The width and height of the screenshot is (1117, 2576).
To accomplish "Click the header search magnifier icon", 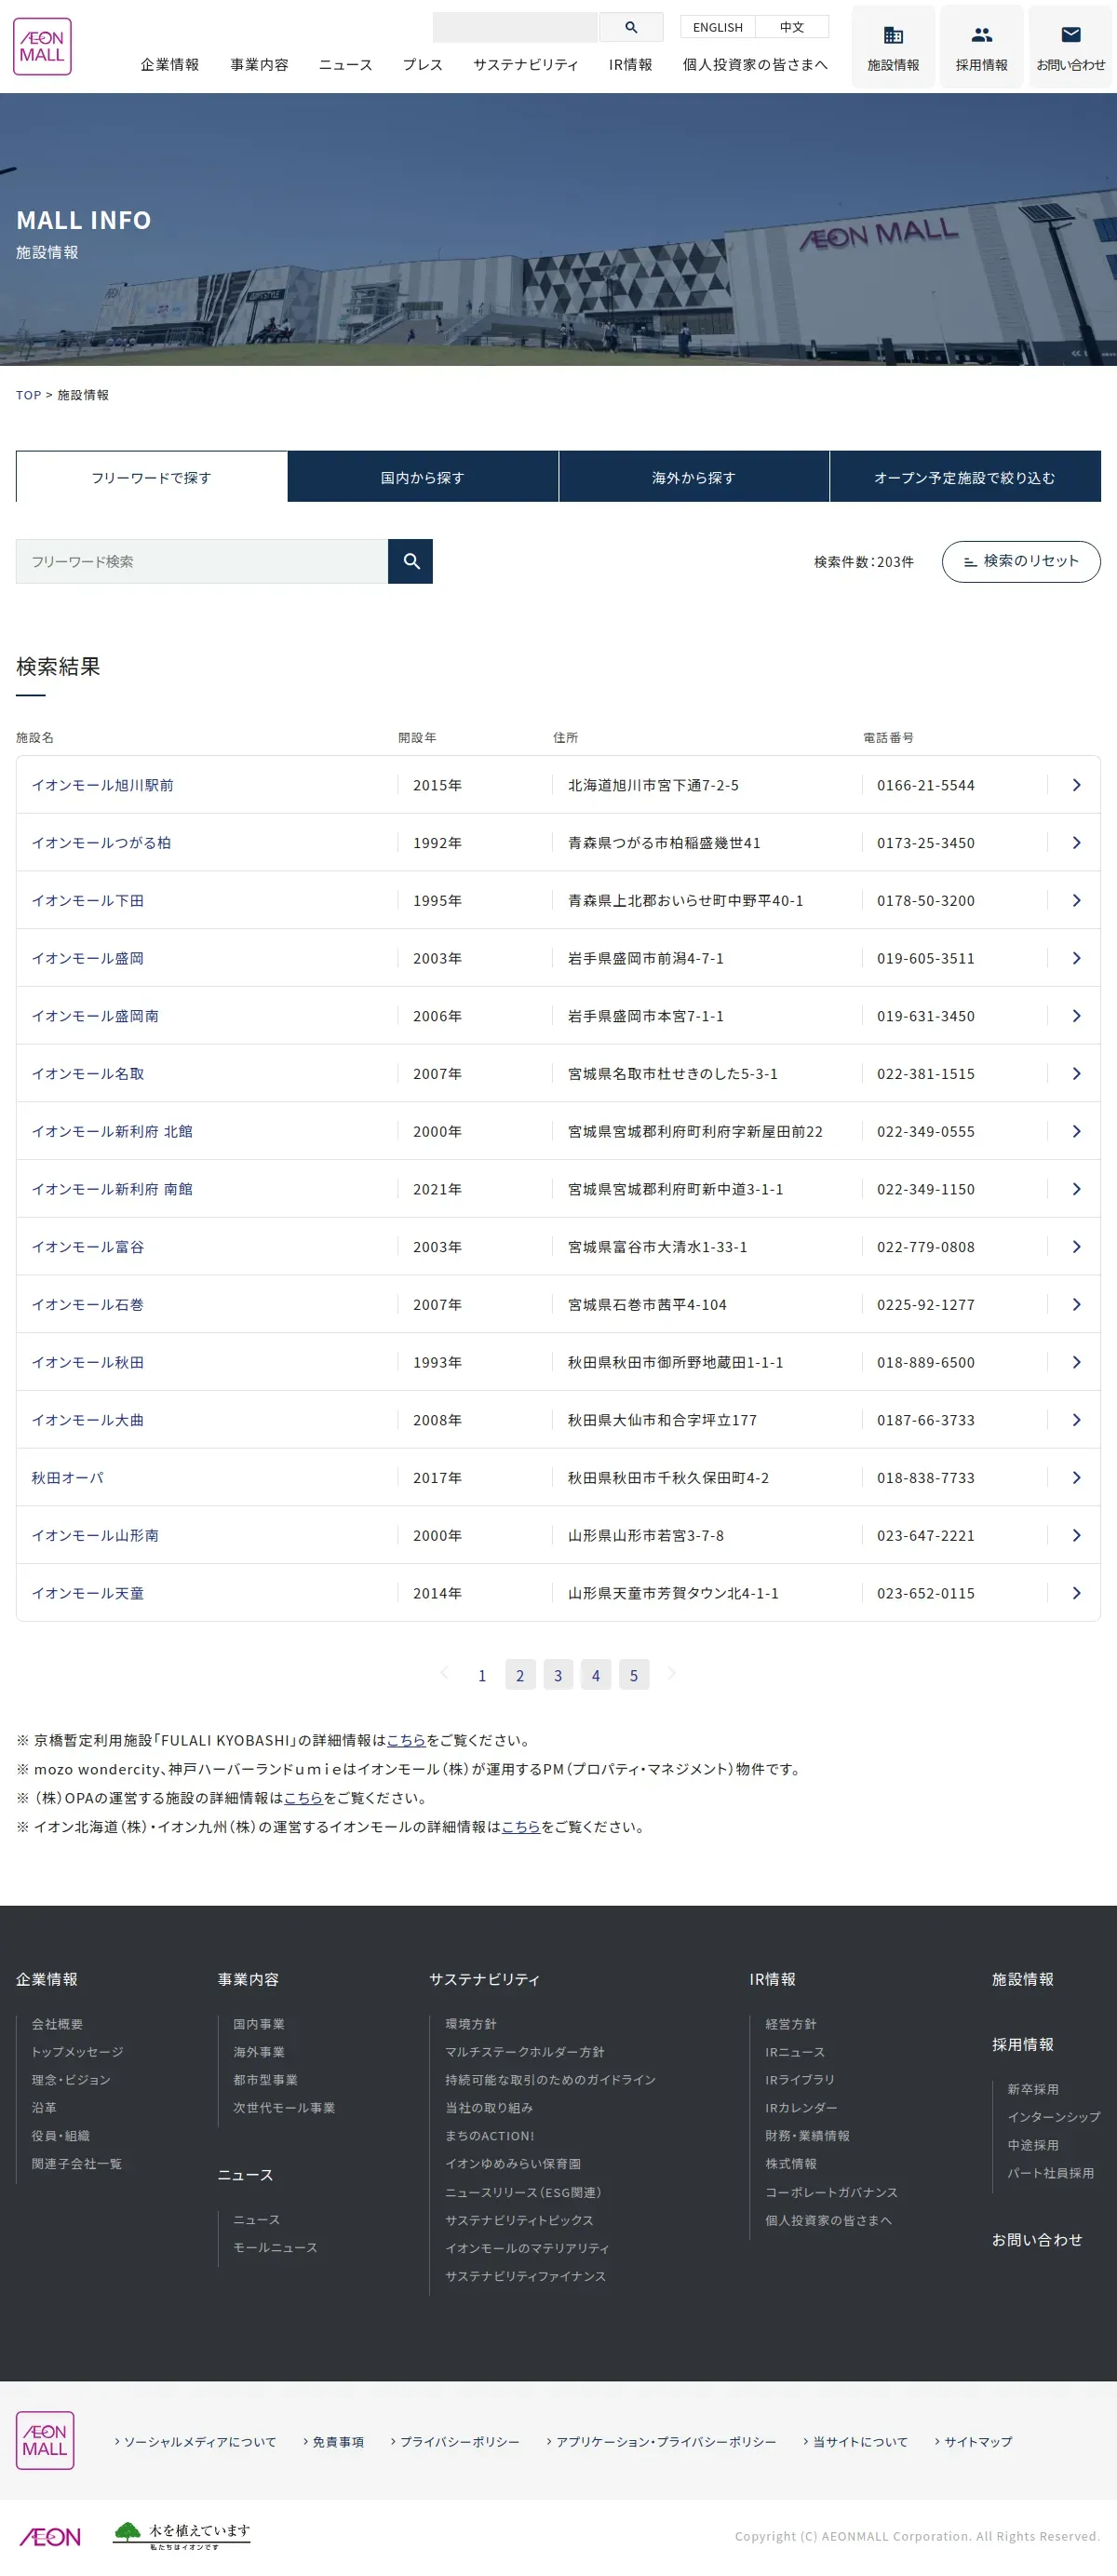I will pyautogui.click(x=631, y=27).
